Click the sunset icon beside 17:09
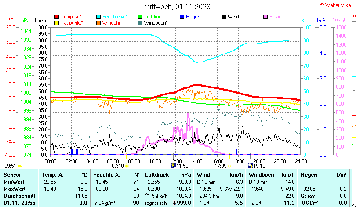This screenshot has height=207, width=356. click(229, 166)
